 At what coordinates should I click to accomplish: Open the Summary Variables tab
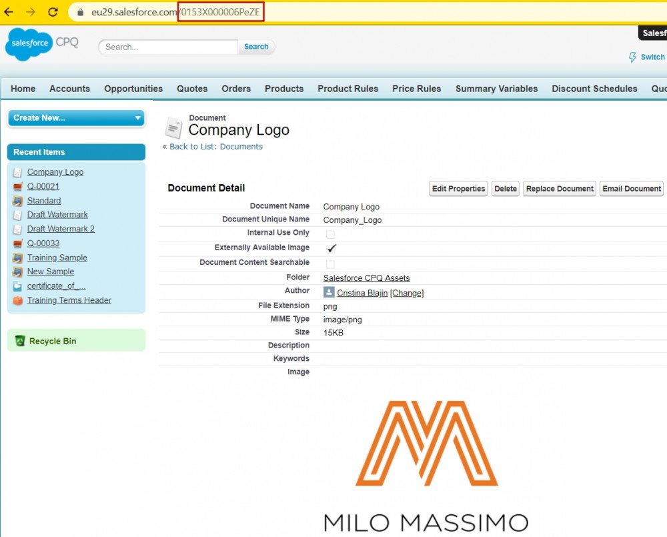click(x=497, y=89)
